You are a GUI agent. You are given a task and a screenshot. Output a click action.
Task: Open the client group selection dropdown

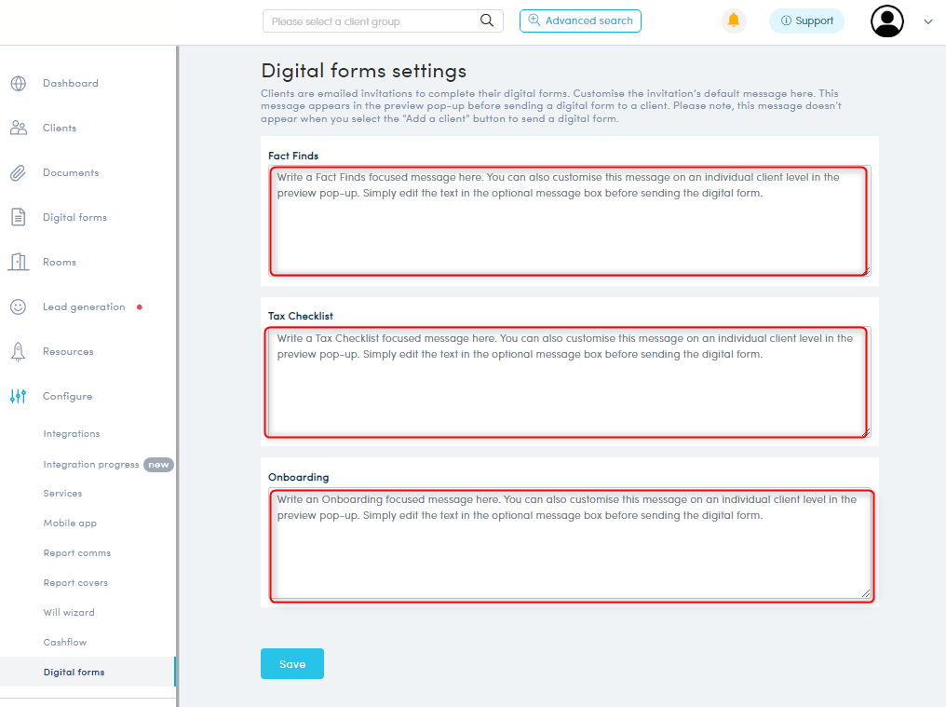pos(372,20)
